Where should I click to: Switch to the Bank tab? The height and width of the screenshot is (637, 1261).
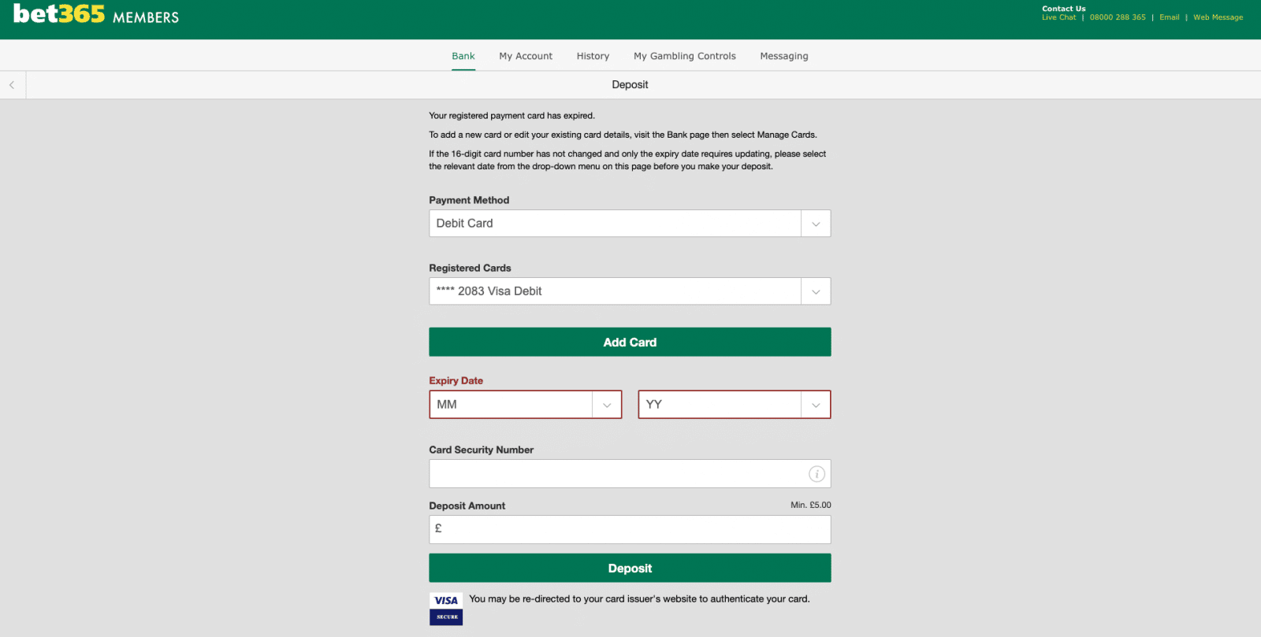tap(463, 56)
